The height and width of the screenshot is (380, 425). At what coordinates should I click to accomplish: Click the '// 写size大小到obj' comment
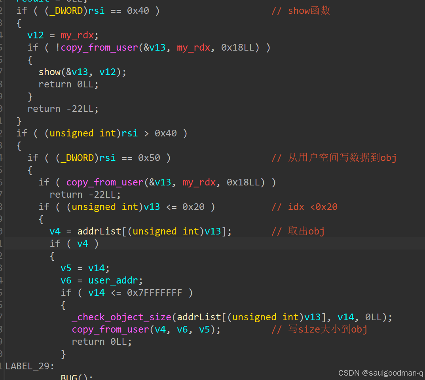click(319, 329)
